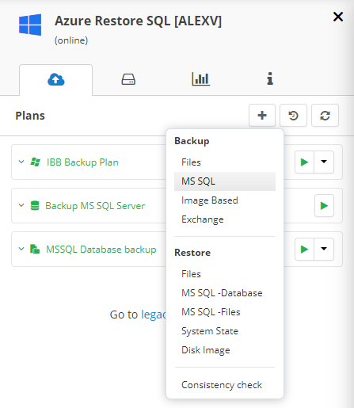This screenshot has height=408, width=354.
Task: Click the (online) status text
Action: pos(71,40)
